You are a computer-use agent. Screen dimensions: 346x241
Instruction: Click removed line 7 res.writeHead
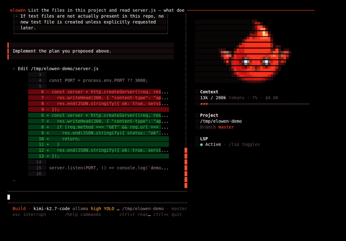(99, 98)
